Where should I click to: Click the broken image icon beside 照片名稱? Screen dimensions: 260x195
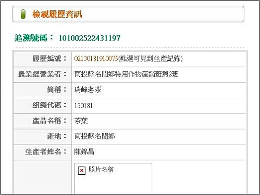tap(82, 171)
